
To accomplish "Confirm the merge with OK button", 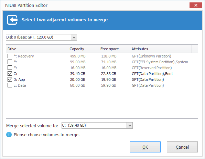I will (145, 147).
